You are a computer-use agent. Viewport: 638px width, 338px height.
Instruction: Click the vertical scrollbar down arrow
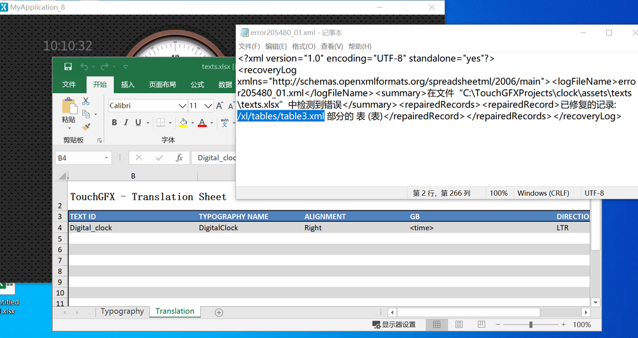click(x=596, y=302)
